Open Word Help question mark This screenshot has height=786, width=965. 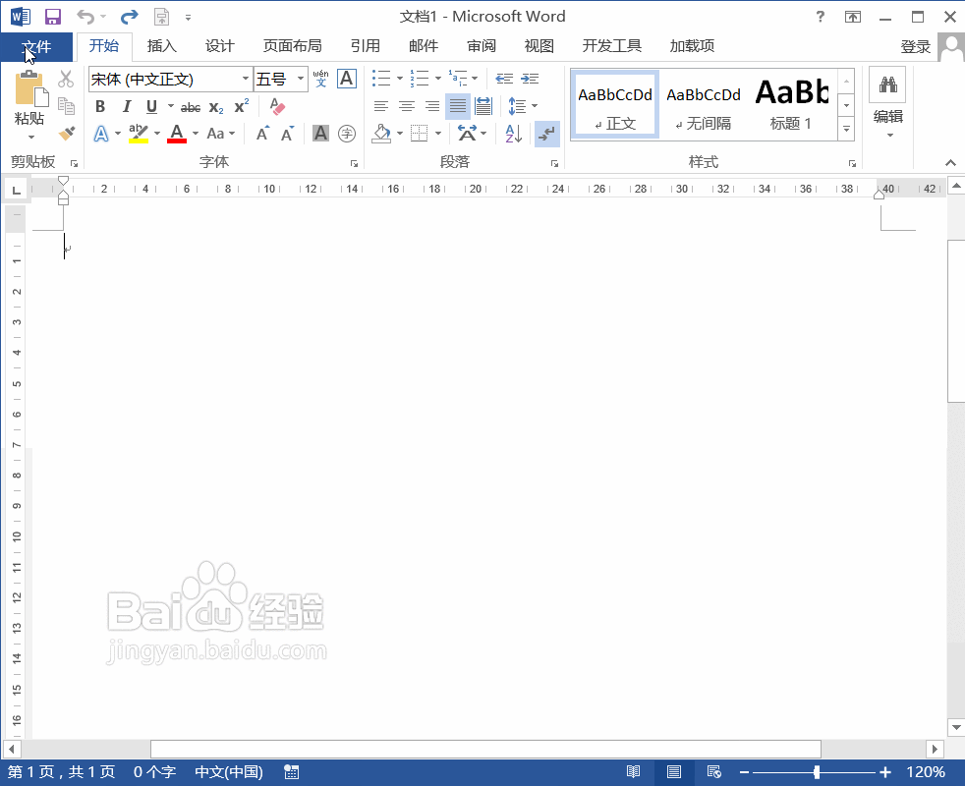click(x=821, y=17)
